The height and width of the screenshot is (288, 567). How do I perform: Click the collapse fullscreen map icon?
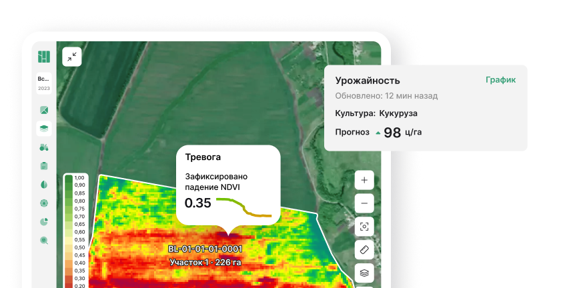(x=71, y=57)
